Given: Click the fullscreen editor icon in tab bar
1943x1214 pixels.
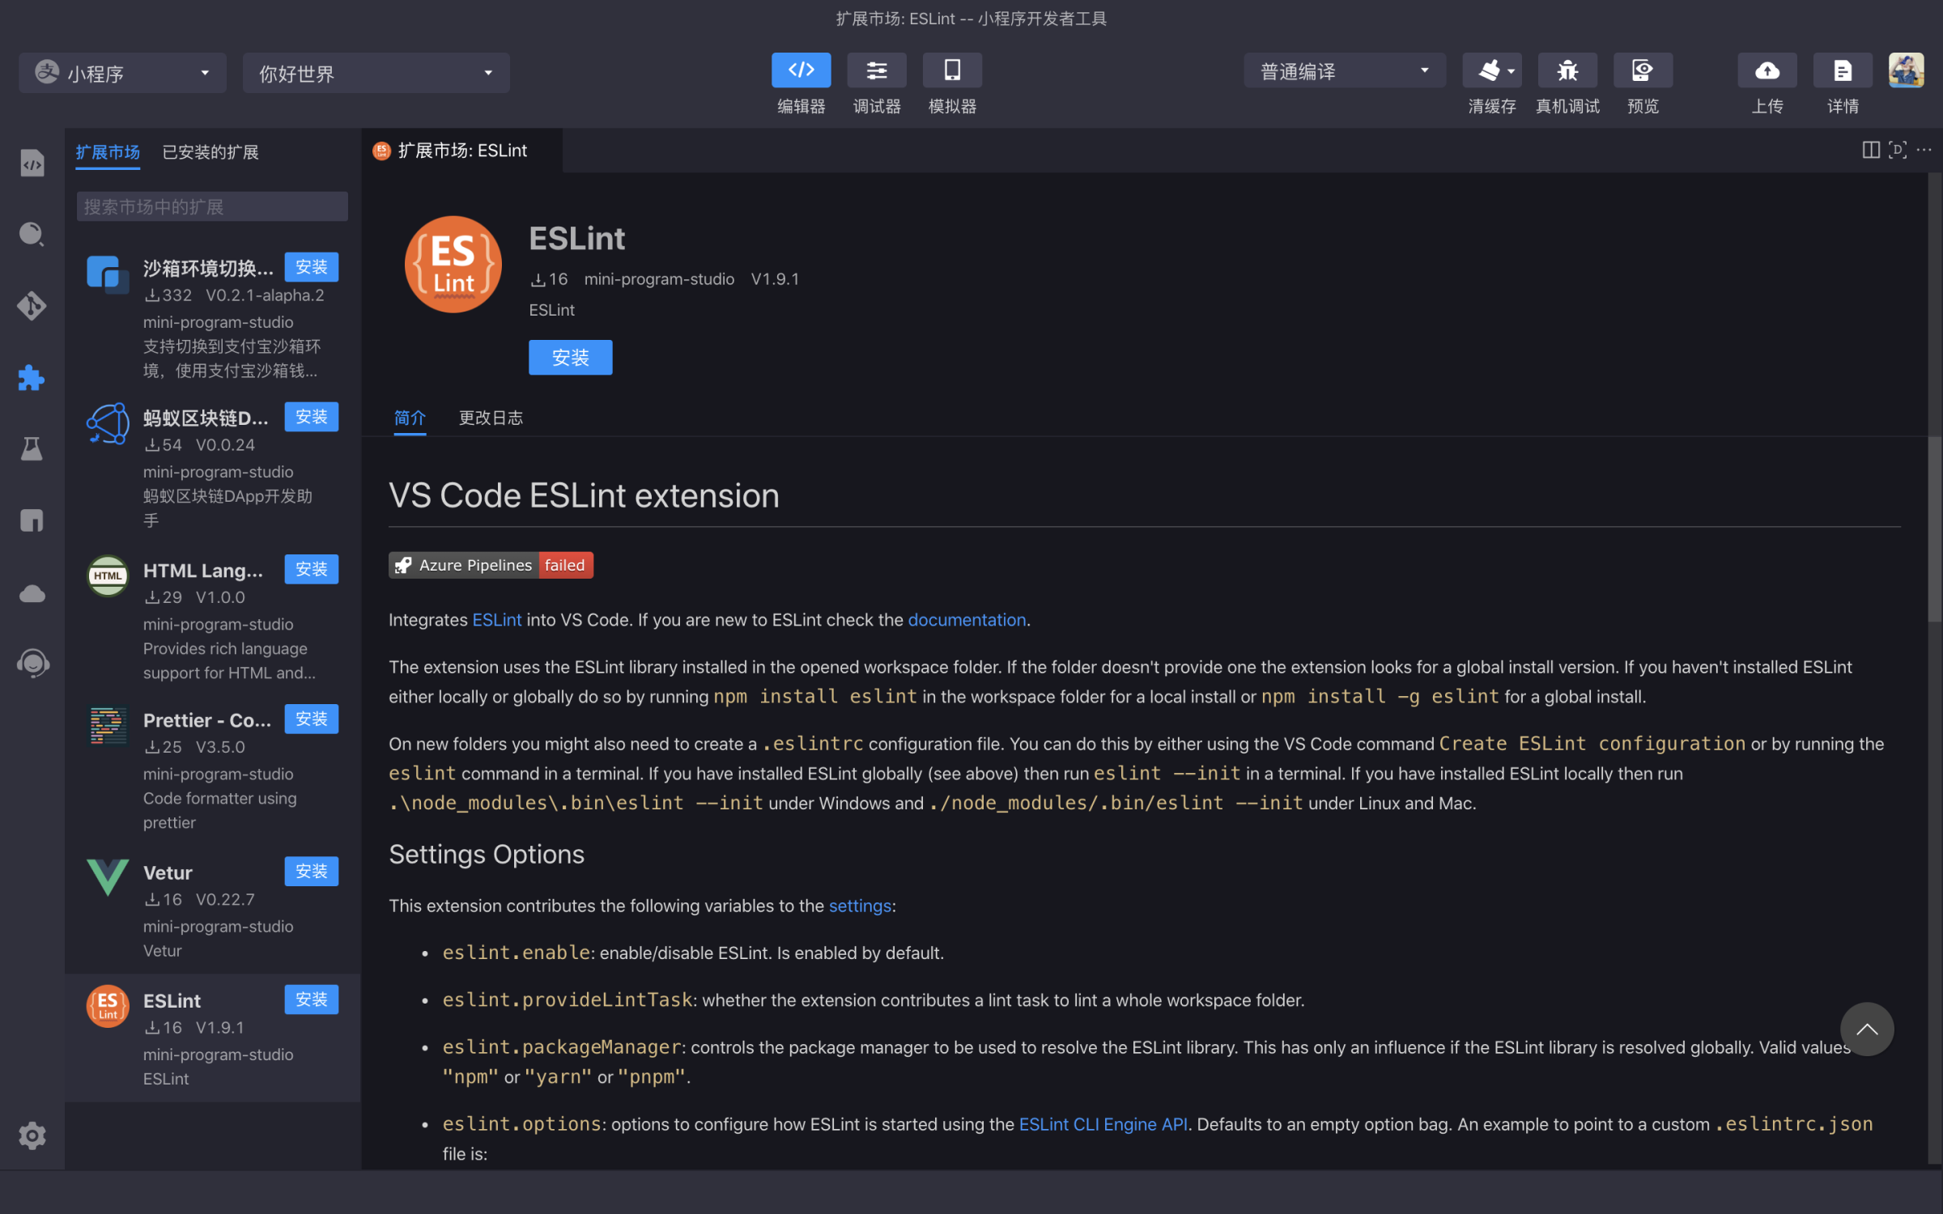Looking at the screenshot, I should [1898, 150].
